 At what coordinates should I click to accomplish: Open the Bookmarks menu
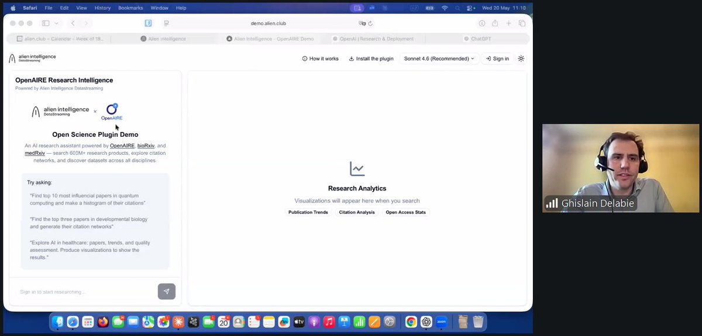[x=130, y=8]
